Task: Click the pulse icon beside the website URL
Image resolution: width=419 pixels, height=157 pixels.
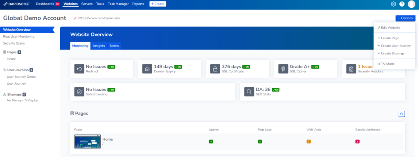Action: pos(75,18)
